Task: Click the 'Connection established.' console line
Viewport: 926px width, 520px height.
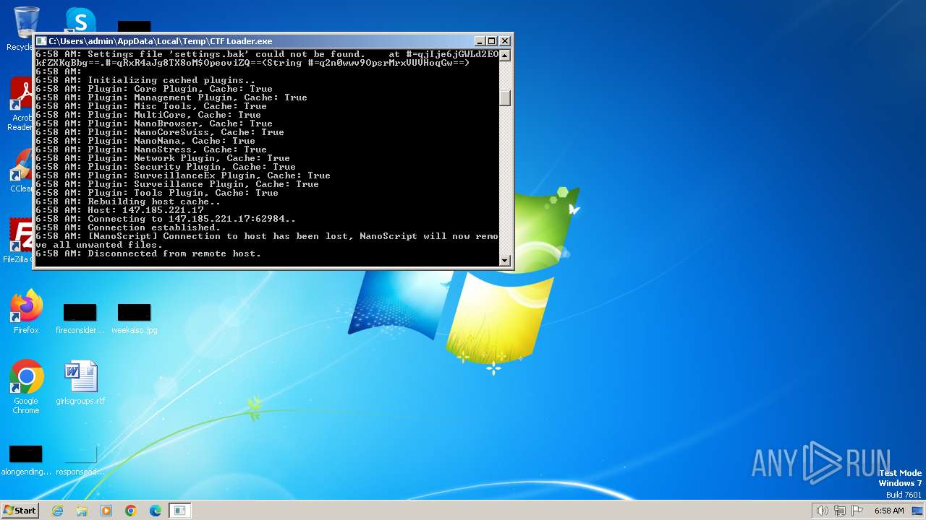Action: 128,227
